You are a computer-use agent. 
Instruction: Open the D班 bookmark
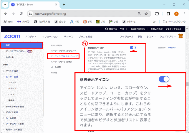pyautogui.click(x=113, y=22)
